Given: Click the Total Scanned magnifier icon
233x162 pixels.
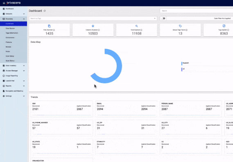Looking at the screenshot, I should pyautogui.click(x=136, y=26).
